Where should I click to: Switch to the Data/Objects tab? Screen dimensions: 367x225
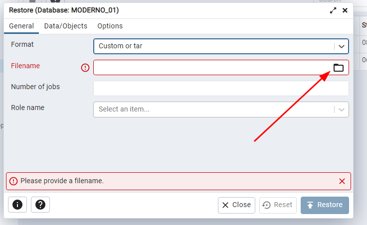[66, 26]
